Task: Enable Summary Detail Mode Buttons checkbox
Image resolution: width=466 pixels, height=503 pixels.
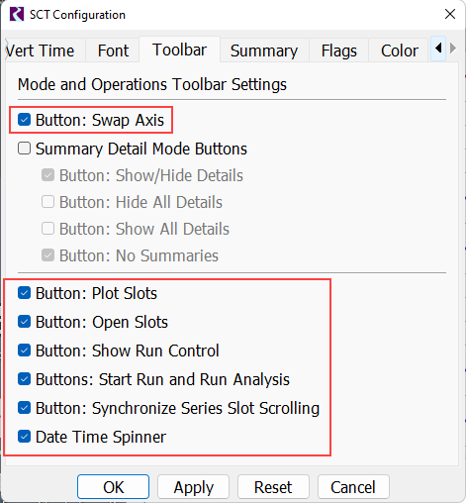Action: (x=25, y=149)
